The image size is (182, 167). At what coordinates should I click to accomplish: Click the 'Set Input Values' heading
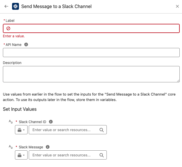(x=20, y=109)
